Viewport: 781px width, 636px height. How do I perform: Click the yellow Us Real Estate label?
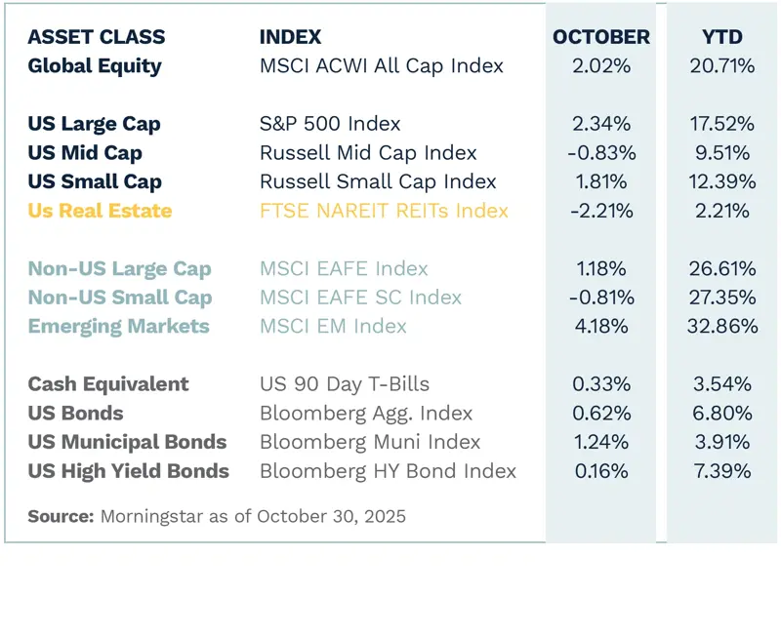pos(100,211)
